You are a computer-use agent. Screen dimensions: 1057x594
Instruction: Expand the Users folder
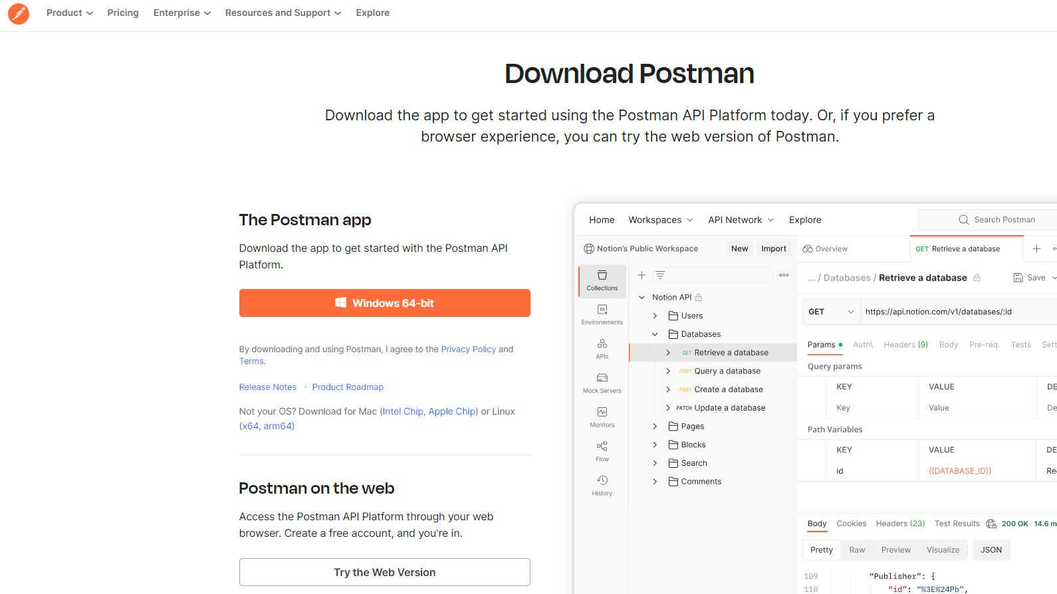click(655, 316)
